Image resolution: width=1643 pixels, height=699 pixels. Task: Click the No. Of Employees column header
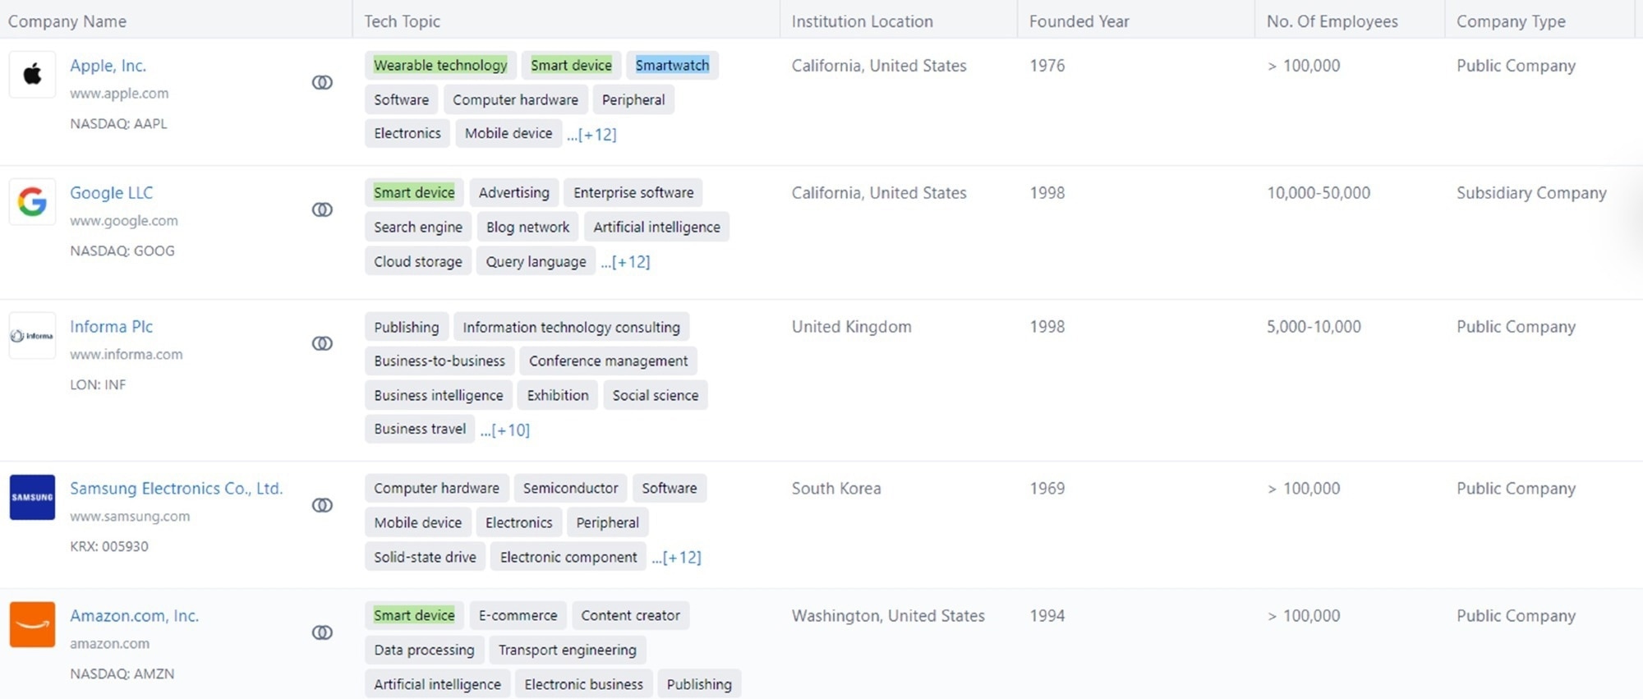1332,21
